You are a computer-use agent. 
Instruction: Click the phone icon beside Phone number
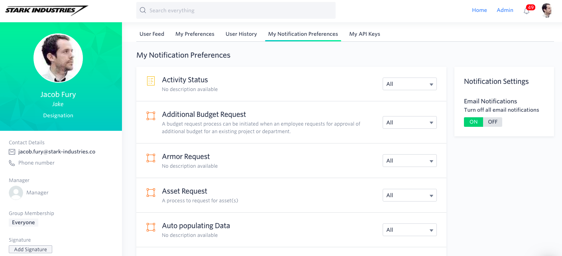12,163
